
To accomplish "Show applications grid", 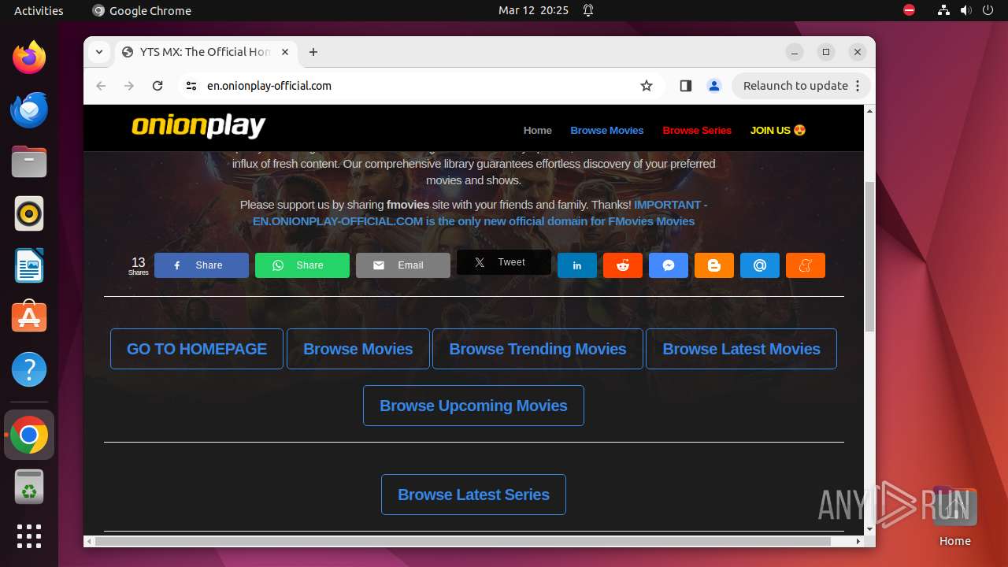I will tap(29, 536).
